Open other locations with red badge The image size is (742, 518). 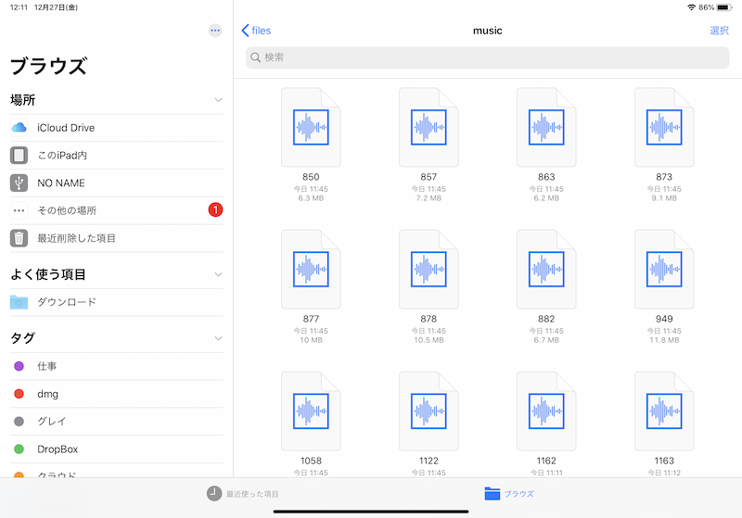(67, 210)
